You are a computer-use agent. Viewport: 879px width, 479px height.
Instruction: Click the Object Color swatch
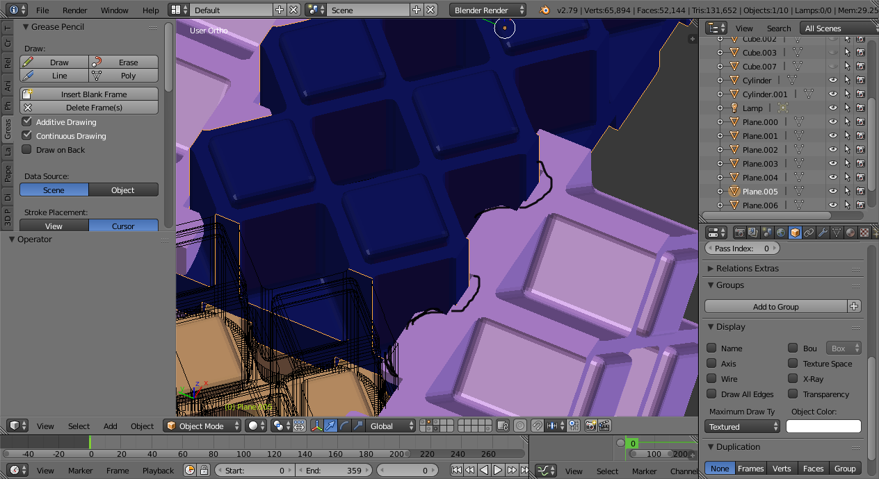823,427
